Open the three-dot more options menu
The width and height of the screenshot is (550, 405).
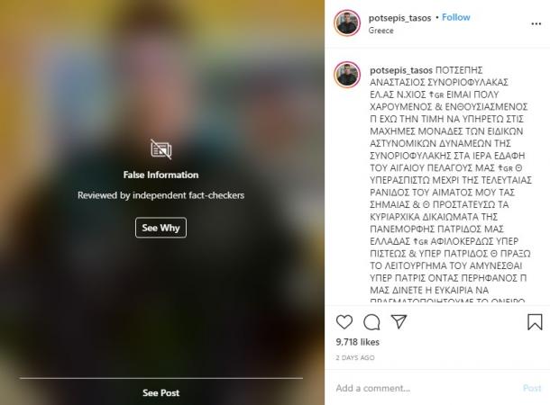[x=536, y=23]
